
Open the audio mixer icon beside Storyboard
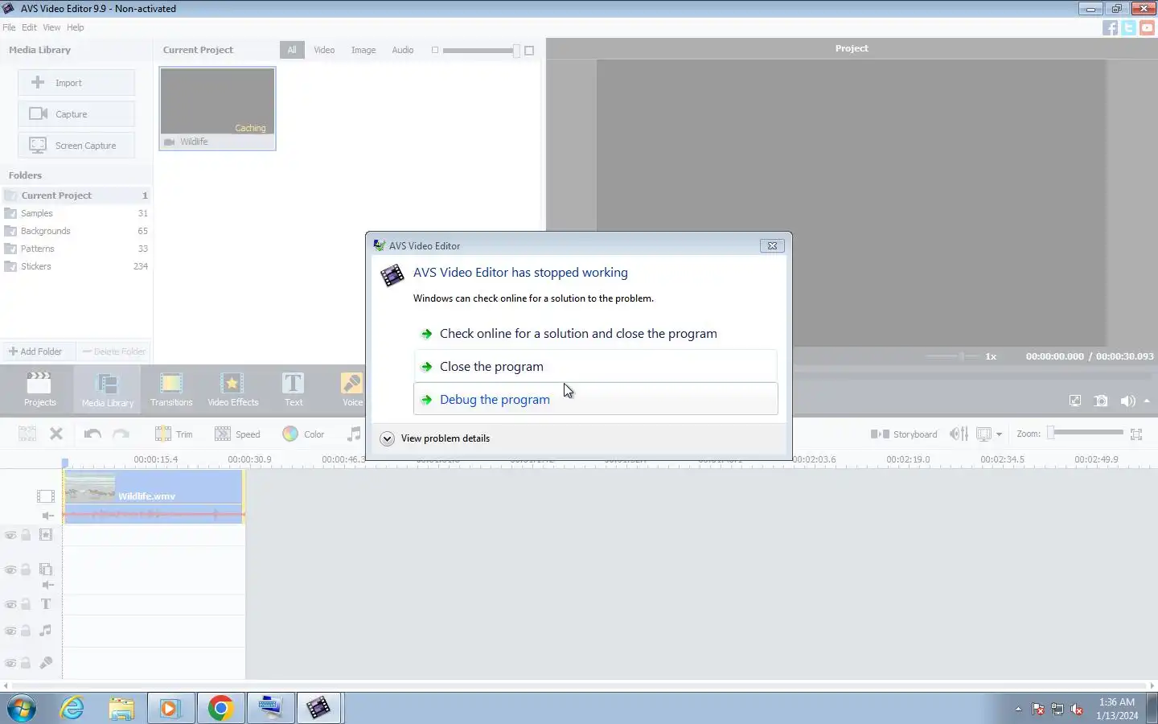click(x=959, y=434)
